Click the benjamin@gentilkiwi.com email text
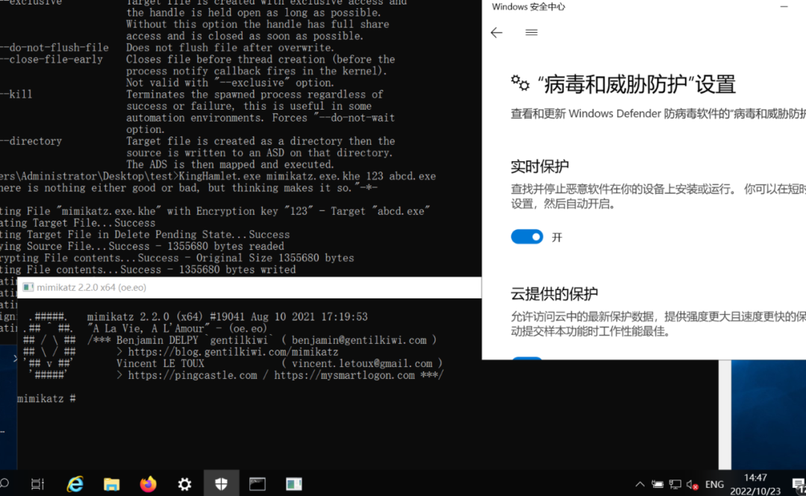This screenshot has width=806, height=496. (359, 340)
